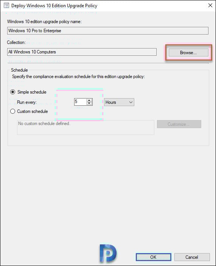Click the All Windows 10 Computers collection field
Viewport: 216px width, 266px height.
[x=82, y=52]
